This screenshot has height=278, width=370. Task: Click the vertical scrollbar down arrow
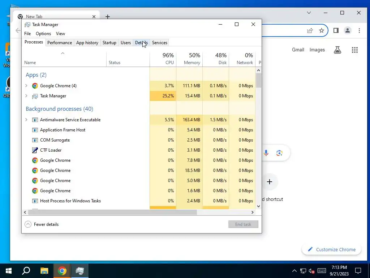click(259, 206)
